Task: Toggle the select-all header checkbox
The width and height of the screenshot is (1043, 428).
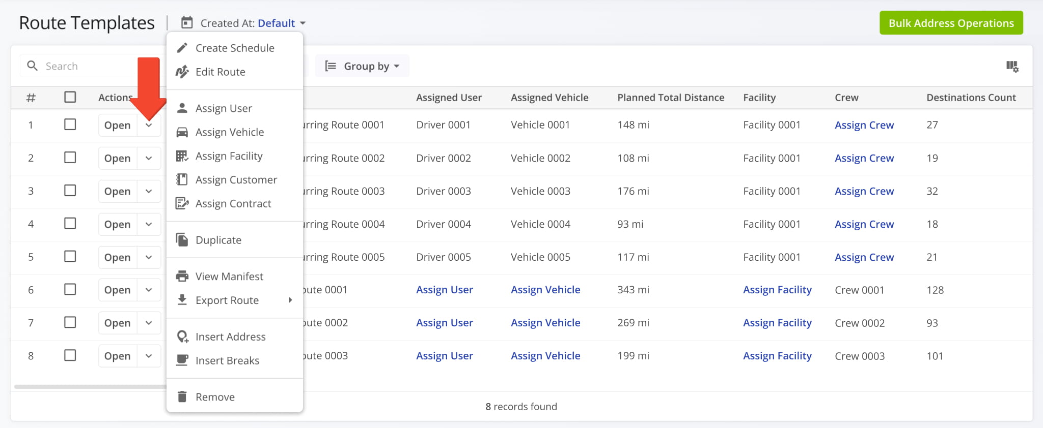Action: coord(70,97)
